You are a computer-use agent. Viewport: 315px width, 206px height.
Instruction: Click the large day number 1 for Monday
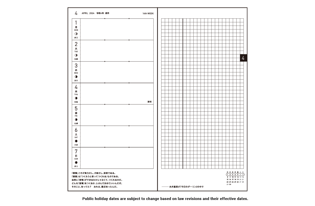[76, 23]
